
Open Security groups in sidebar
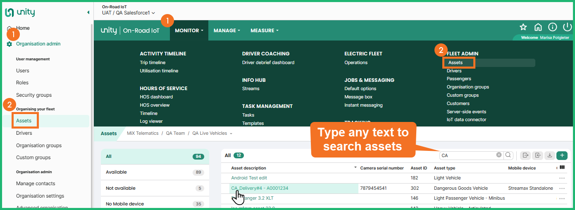pos(34,95)
